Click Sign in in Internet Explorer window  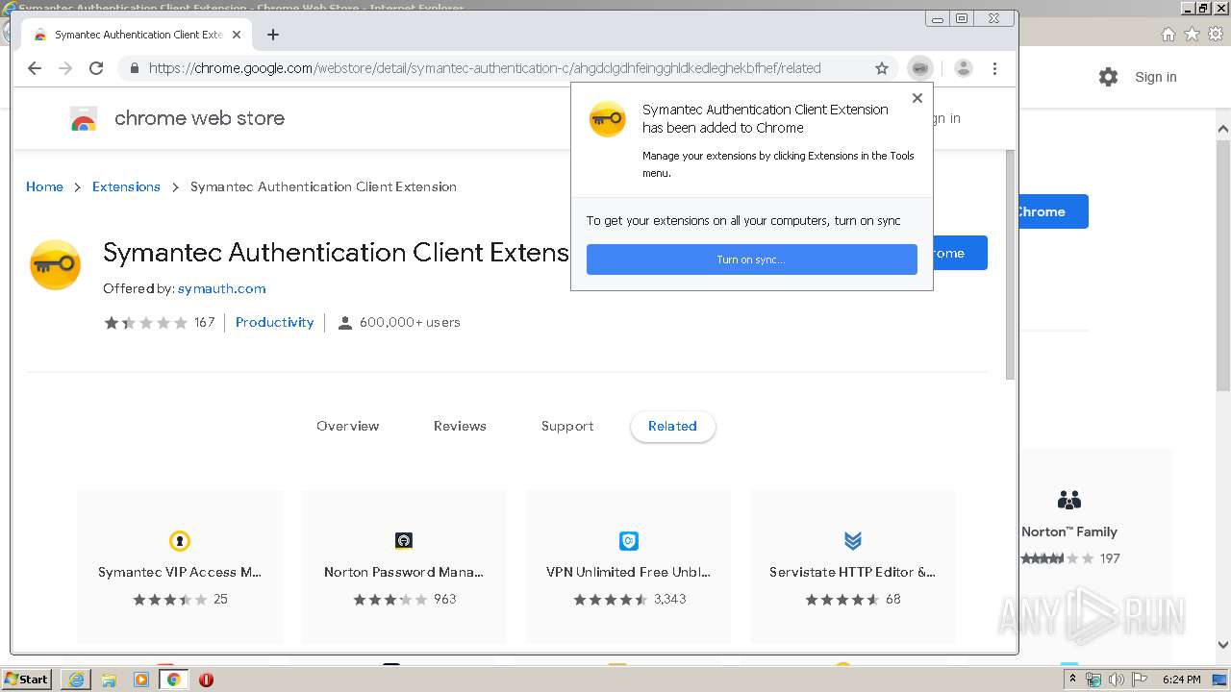coord(1155,77)
